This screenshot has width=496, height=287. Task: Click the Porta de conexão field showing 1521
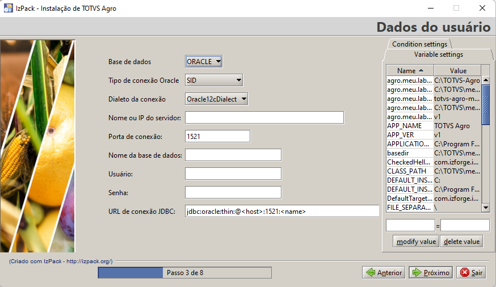pyautogui.click(x=217, y=136)
